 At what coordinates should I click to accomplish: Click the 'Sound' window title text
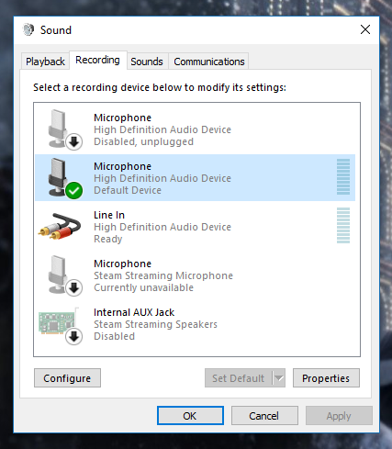(x=56, y=30)
